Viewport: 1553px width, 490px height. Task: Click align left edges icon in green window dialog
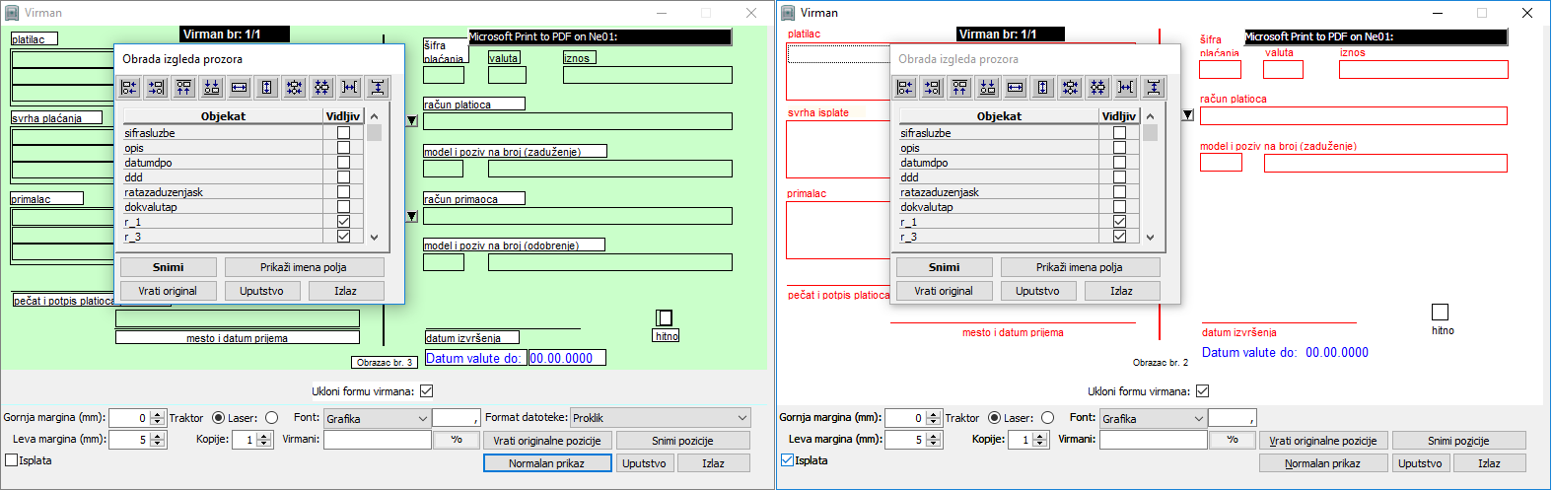(x=129, y=88)
